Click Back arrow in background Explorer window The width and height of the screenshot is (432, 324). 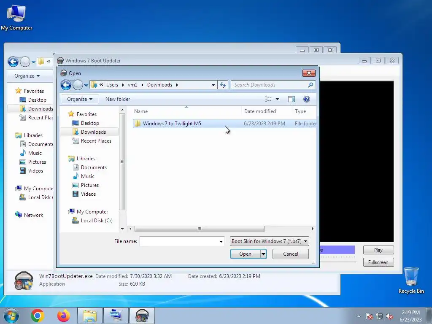(x=13, y=62)
